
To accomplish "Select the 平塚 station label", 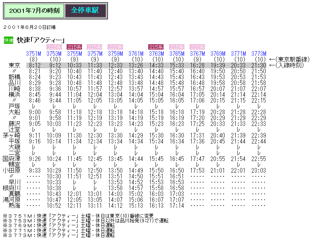I will point(14,141).
